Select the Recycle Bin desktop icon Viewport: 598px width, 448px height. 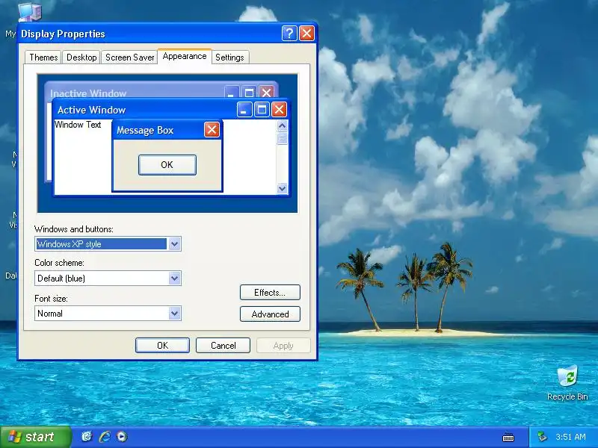click(x=567, y=383)
